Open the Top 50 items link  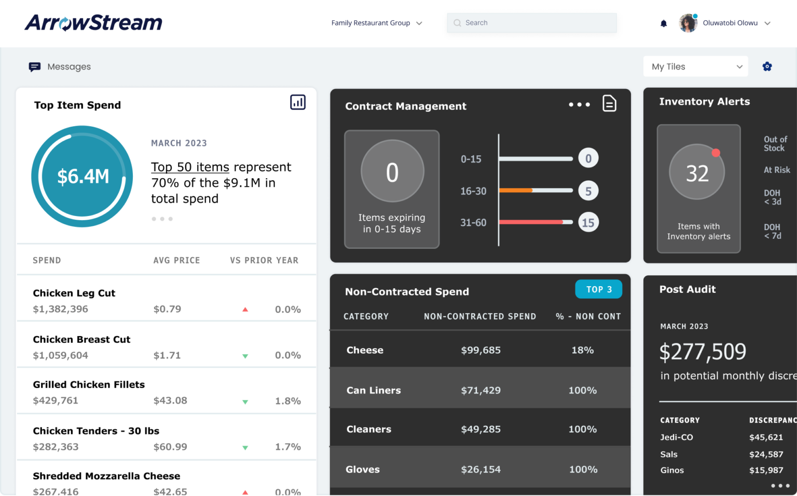[x=189, y=167]
